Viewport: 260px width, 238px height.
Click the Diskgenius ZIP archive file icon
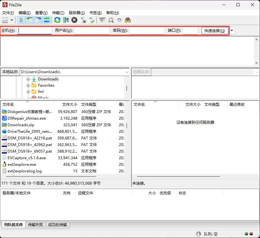point(4,112)
